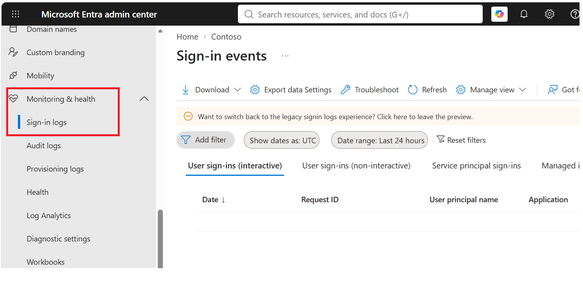Switch to User sign-ins (interactive) tab

point(235,166)
